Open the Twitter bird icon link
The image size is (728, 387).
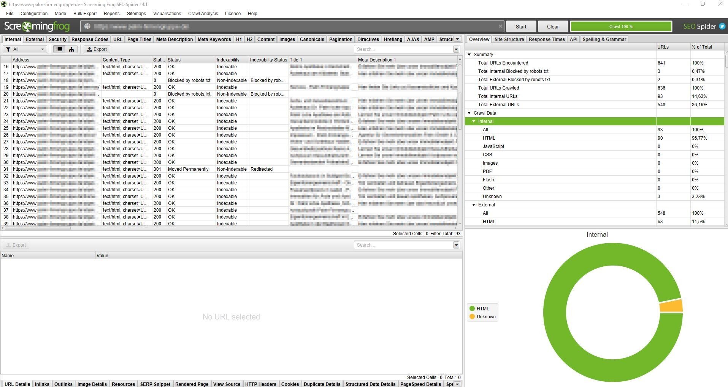point(722,27)
